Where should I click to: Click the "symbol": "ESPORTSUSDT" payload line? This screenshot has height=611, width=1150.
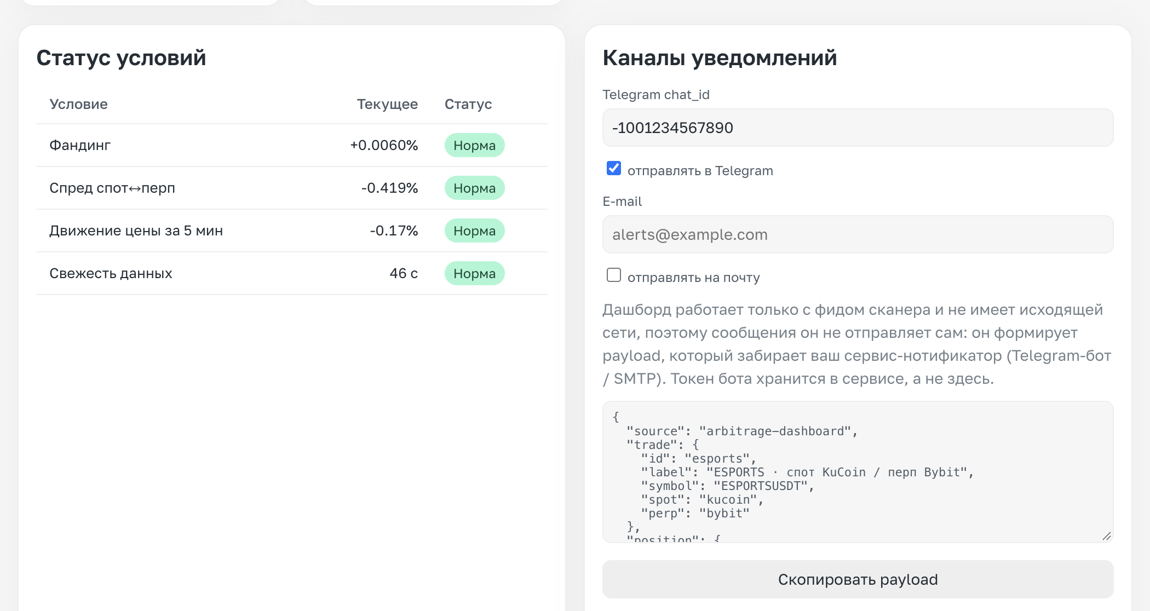[x=728, y=486]
